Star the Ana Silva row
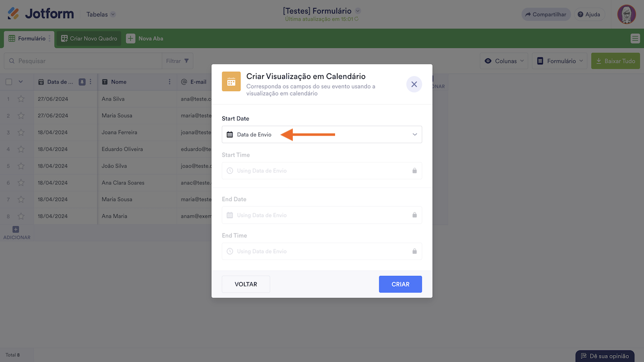Image resolution: width=644 pixels, height=362 pixels. 21,99
